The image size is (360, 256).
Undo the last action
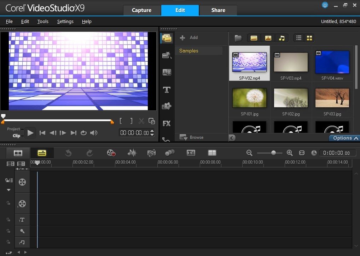(68, 153)
